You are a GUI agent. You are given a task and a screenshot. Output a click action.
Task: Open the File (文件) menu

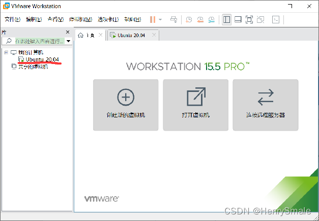(13, 19)
